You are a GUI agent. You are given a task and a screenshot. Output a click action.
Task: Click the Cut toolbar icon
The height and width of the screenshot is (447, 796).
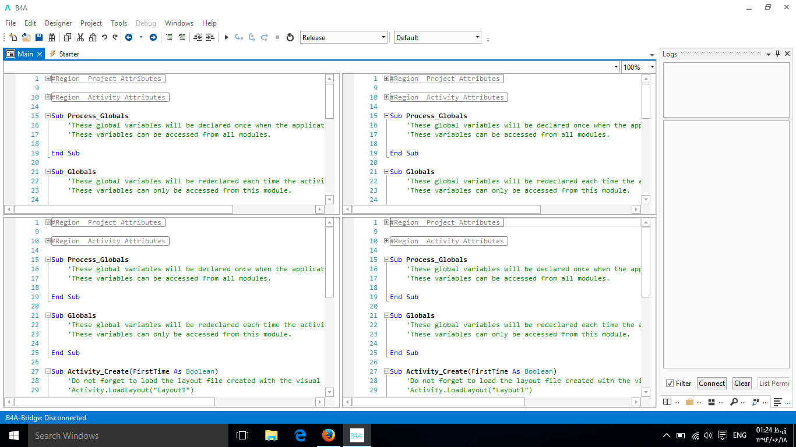(x=80, y=37)
